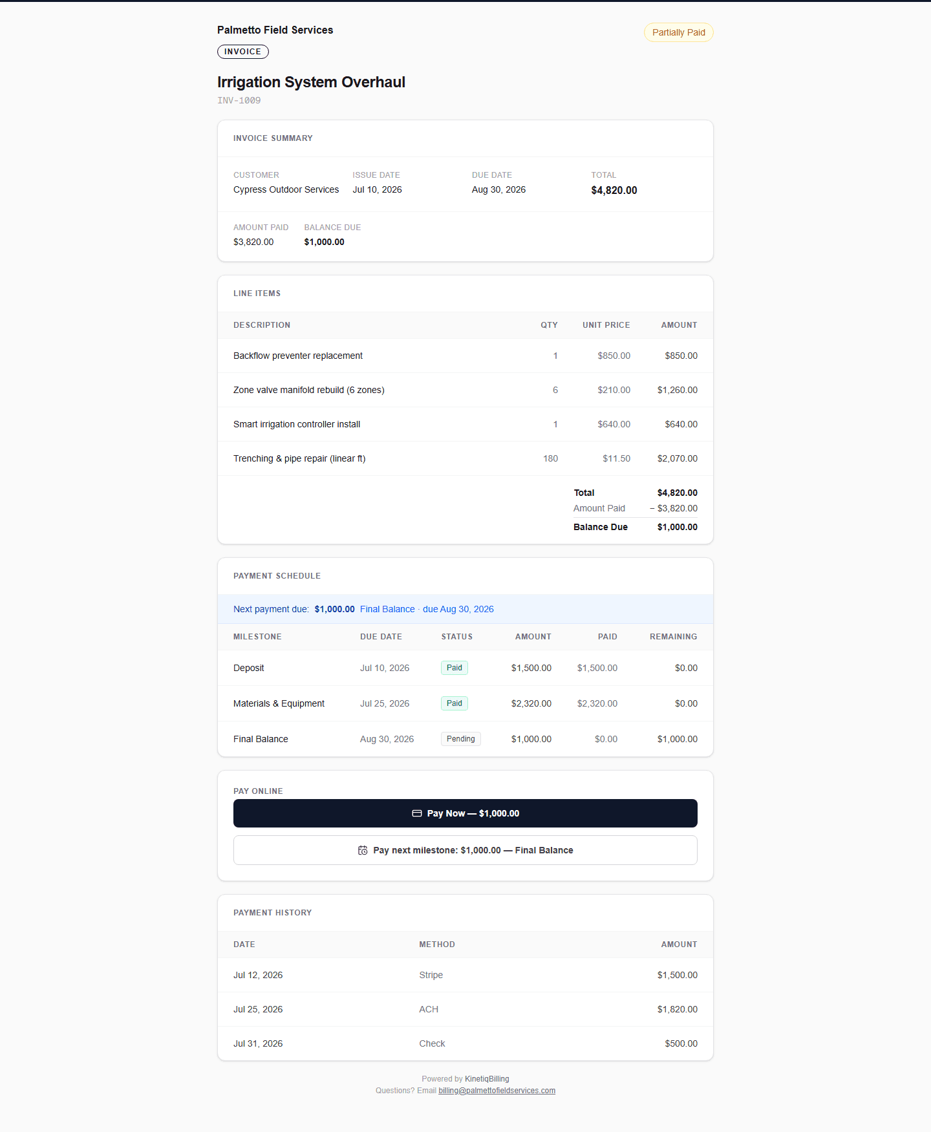Click summary total $4,820.00
Image resolution: width=931 pixels, height=1132 pixels.
click(614, 190)
